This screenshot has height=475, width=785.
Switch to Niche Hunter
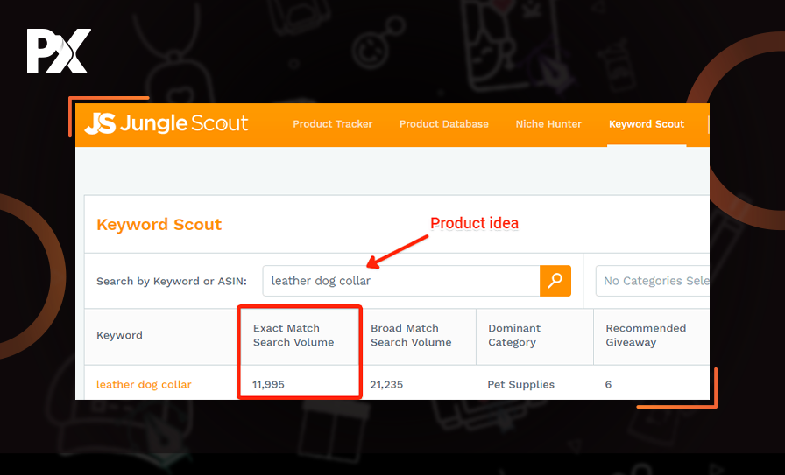548,124
